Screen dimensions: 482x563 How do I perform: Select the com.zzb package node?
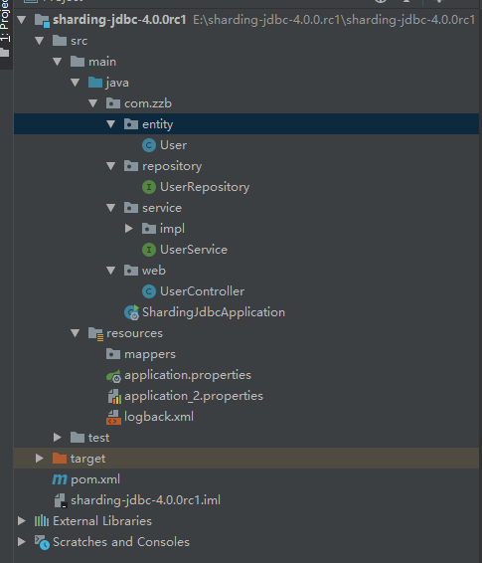(x=148, y=103)
